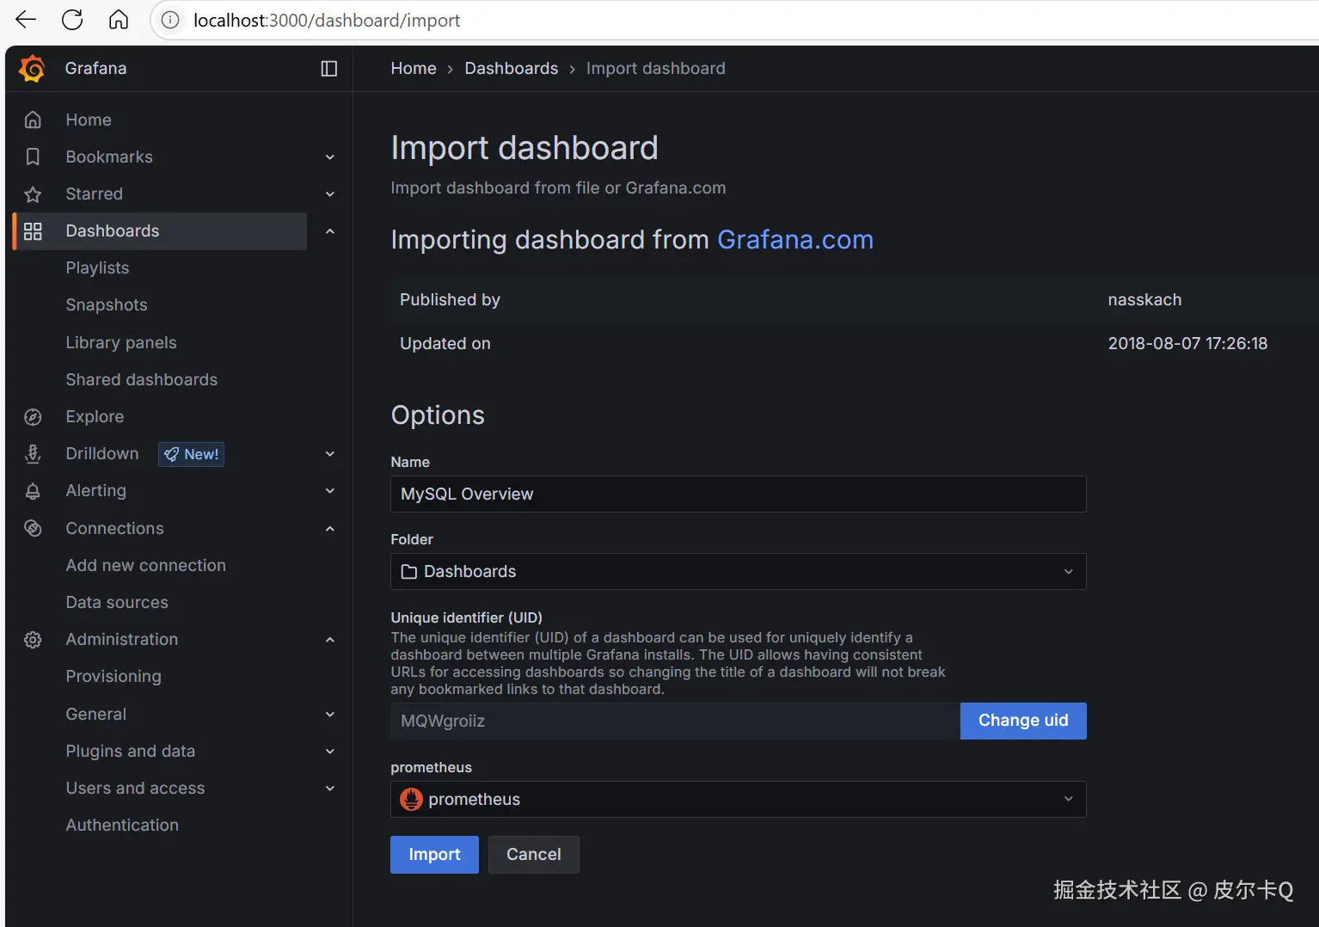The width and height of the screenshot is (1319, 927).
Task: Click the Drilldown icon in sidebar
Action: [x=33, y=454]
